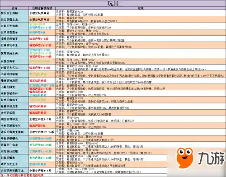
Task: Click 全职业玩具商店 in the 进击的霸王龙 row
Action: pyautogui.click(x=39, y=19)
